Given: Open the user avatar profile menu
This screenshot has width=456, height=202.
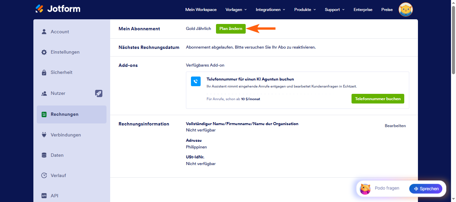Looking at the screenshot, I should tap(406, 10).
